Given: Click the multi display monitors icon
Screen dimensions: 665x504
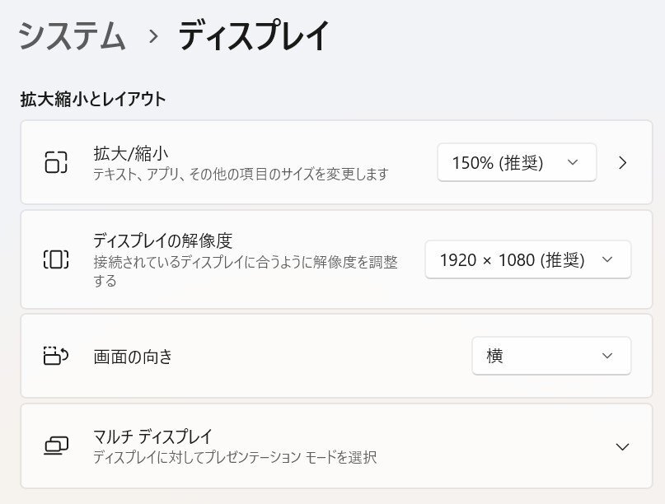Looking at the screenshot, I should (55, 446).
